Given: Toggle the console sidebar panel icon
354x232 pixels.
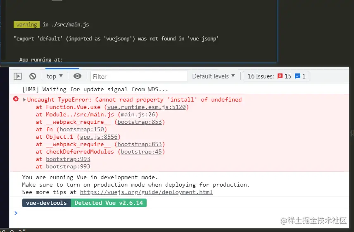Looking at the screenshot, I should 18,76.
